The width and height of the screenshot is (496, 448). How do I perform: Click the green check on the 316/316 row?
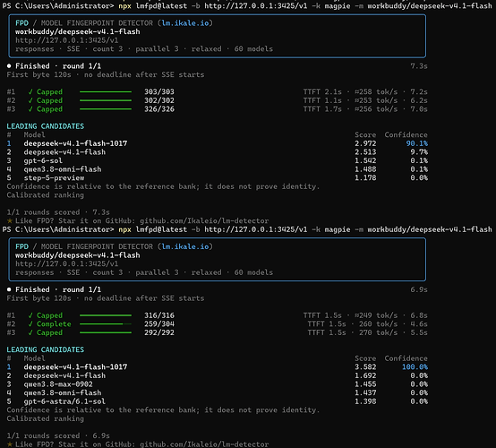30,315
